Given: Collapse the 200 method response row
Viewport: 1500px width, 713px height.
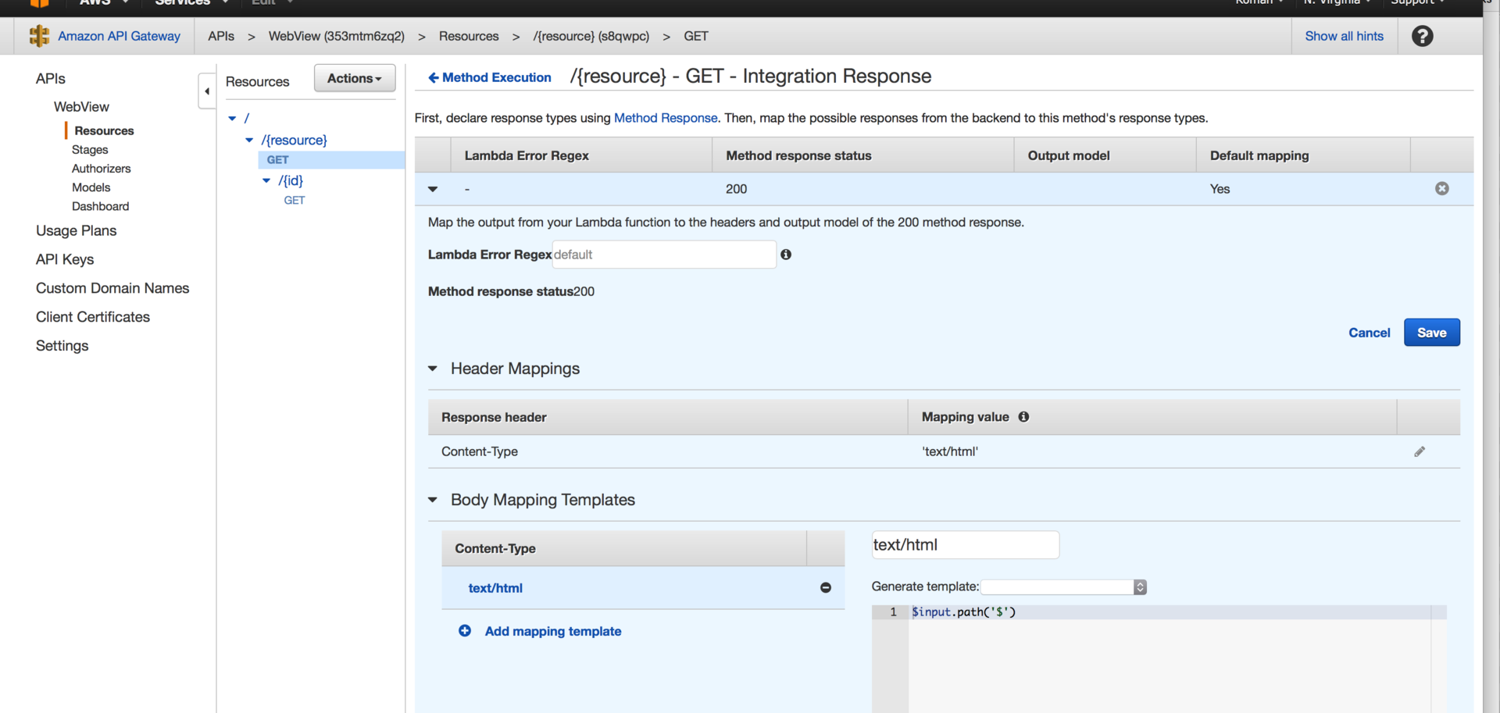Looking at the screenshot, I should tap(433, 188).
